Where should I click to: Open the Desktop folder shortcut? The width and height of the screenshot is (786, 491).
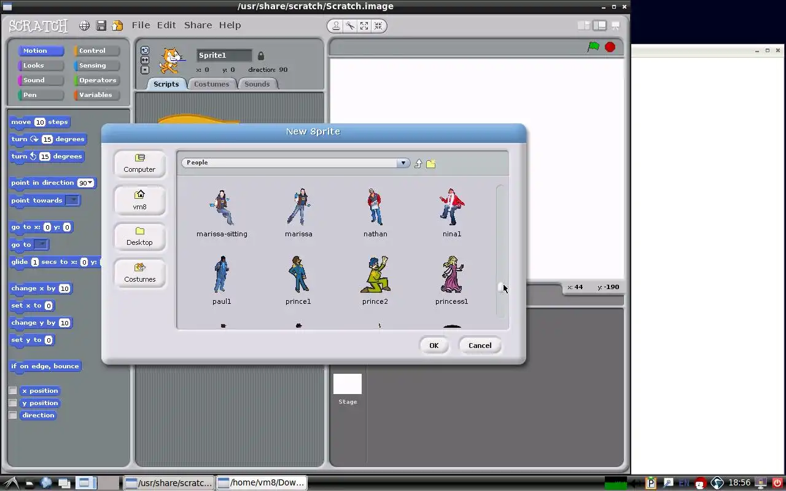[x=139, y=236]
